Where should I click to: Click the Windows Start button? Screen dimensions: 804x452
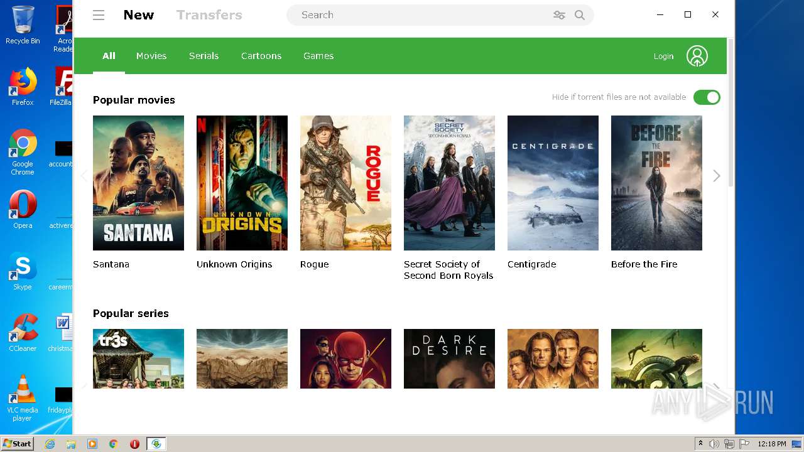17,444
